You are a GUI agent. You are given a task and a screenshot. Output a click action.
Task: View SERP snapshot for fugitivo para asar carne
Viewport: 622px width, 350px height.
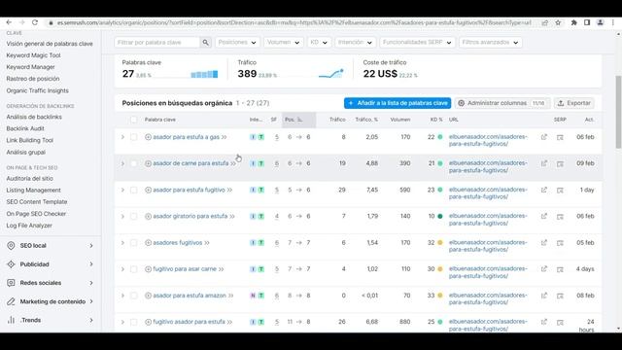tap(560, 269)
